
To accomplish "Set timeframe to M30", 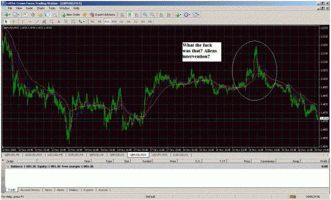I will [x=114, y=22].
